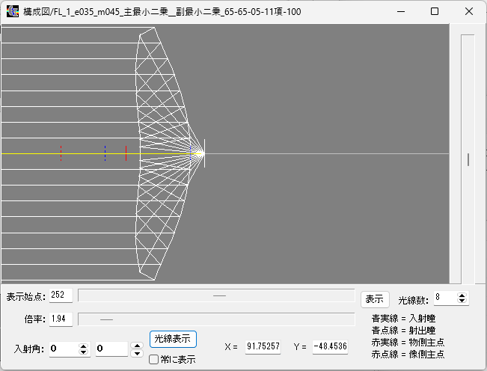This screenshot has width=487, height=371.
Task: Click the X coordinate value field
Action: tap(263, 347)
